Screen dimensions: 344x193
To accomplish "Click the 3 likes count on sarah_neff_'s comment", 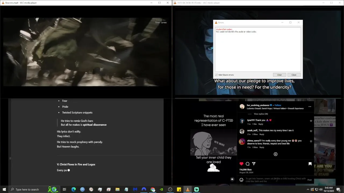I will tap(255, 134).
